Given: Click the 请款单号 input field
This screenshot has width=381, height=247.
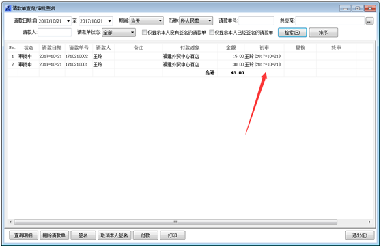Looking at the screenshot, I should pyautogui.click(x=256, y=21).
